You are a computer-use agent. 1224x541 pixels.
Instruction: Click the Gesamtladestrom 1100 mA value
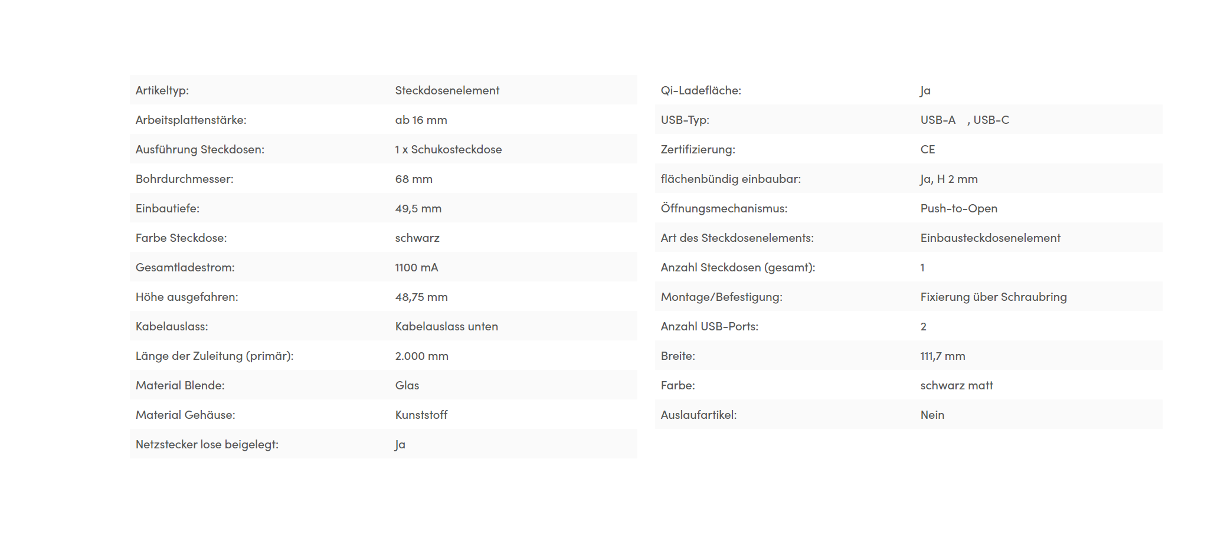click(417, 267)
